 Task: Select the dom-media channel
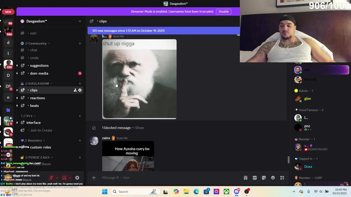[x=51, y=73]
